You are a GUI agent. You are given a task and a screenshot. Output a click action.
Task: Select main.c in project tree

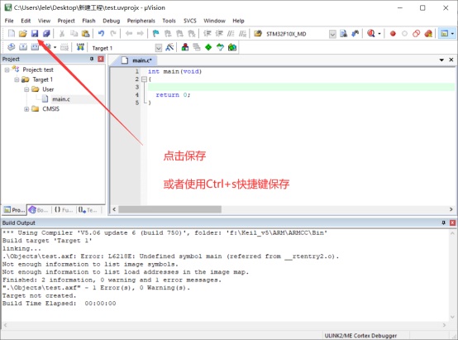(60, 99)
